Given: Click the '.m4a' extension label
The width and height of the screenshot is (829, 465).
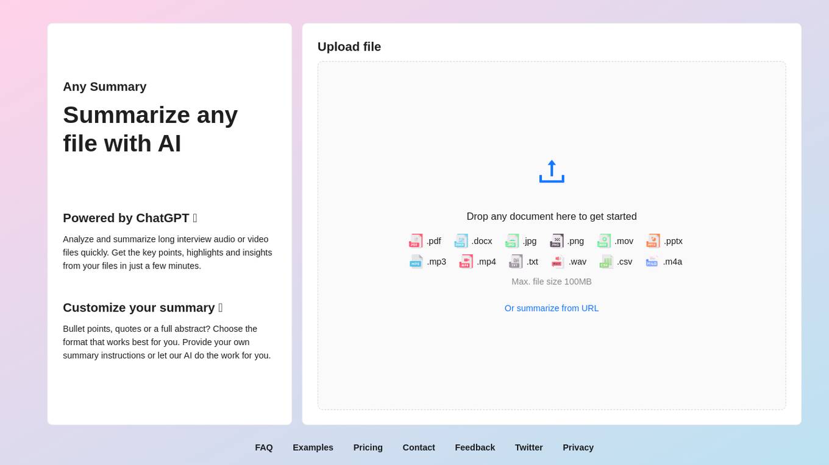Looking at the screenshot, I should 672,262.
